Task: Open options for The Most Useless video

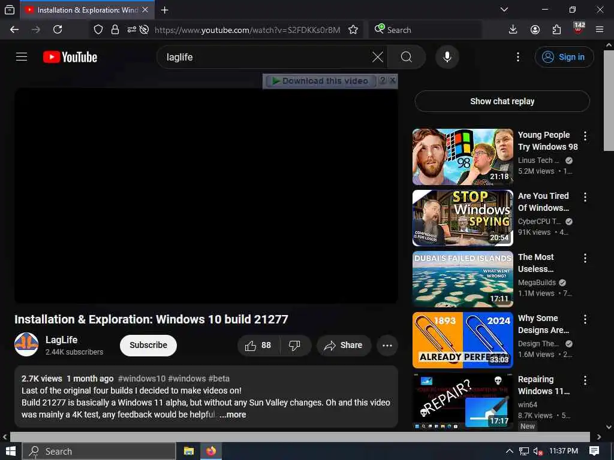Action: point(585,258)
